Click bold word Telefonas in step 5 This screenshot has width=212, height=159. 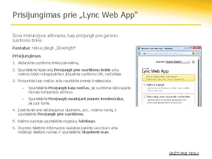coord(87,121)
